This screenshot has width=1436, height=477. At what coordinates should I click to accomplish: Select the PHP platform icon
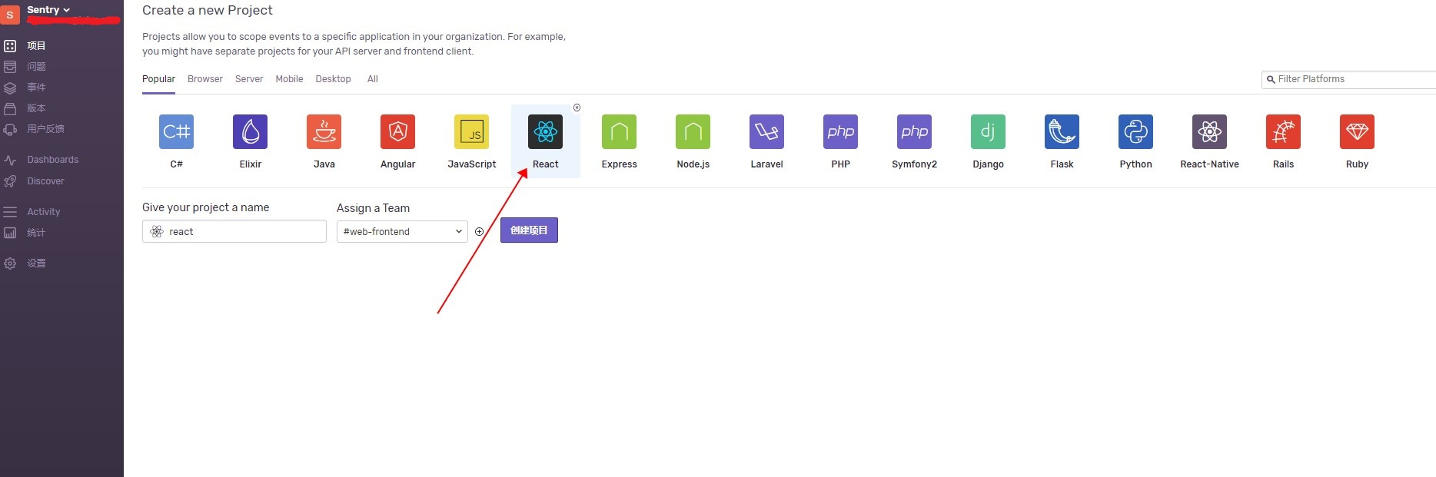coord(840,131)
